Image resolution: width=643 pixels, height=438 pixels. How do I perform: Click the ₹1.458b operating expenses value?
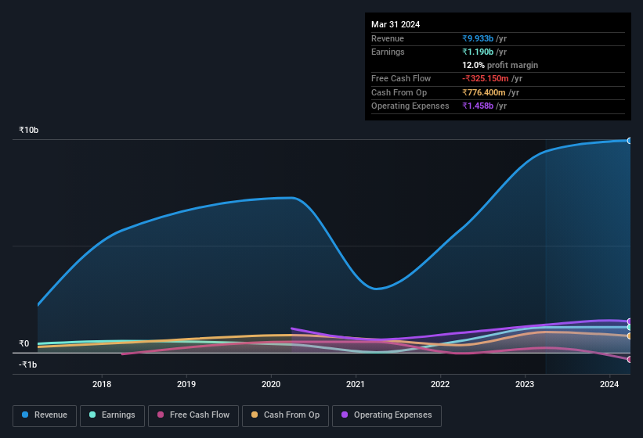click(478, 106)
